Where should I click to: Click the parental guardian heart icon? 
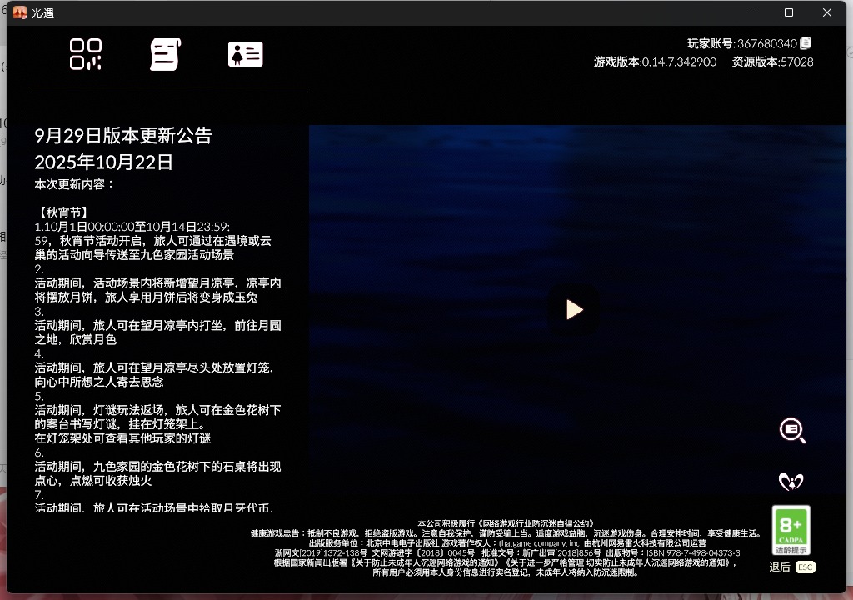tap(791, 482)
